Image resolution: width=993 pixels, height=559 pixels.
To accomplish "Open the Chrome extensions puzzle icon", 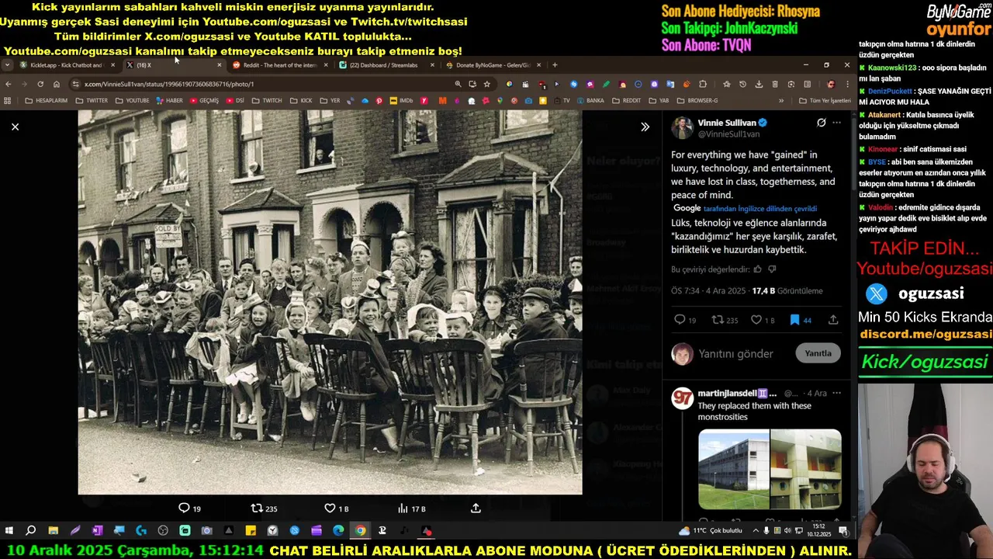I will pos(703,84).
